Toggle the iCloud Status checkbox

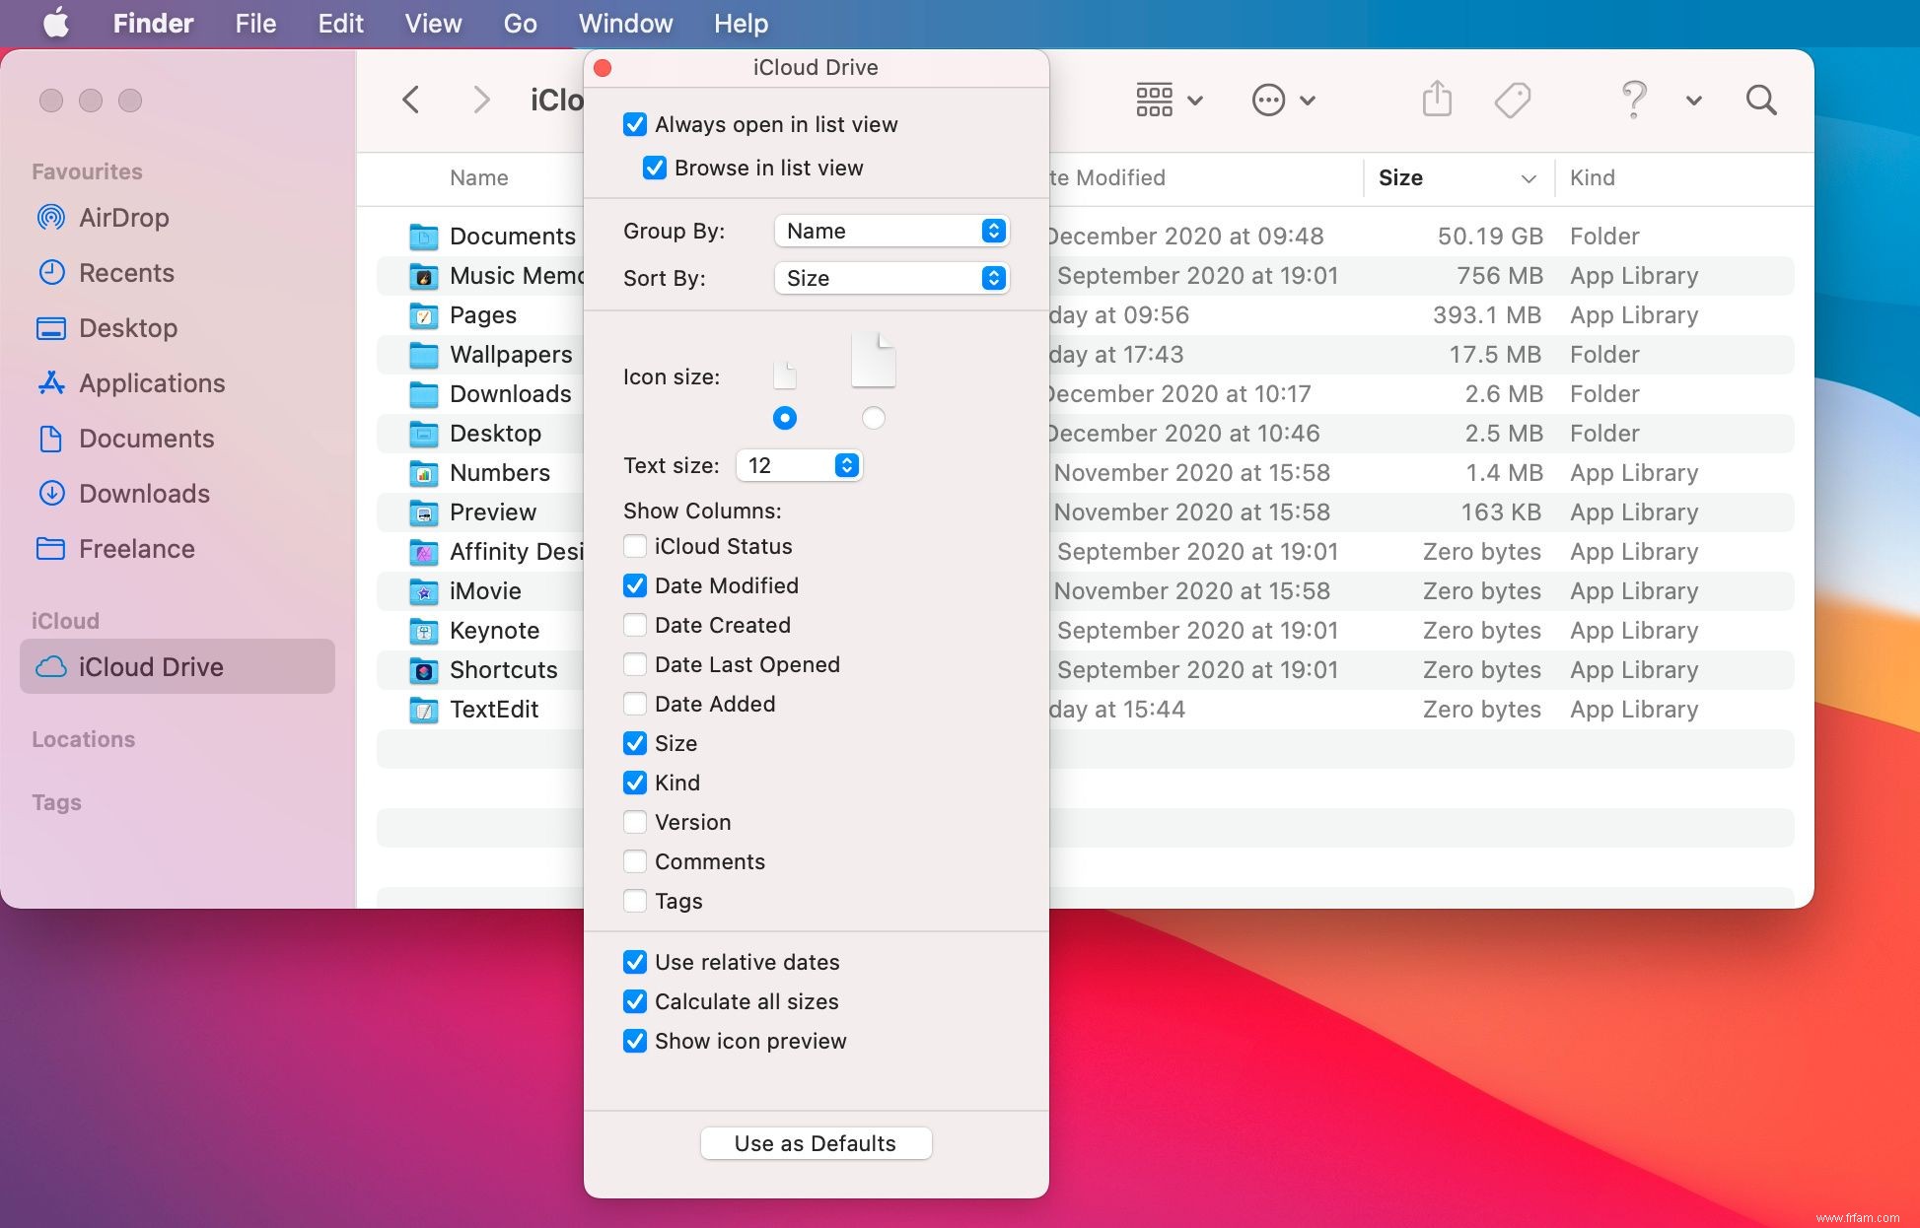tap(635, 545)
